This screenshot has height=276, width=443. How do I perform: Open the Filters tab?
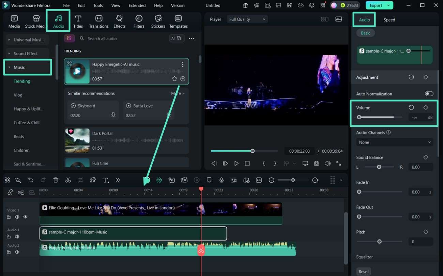[139, 21]
